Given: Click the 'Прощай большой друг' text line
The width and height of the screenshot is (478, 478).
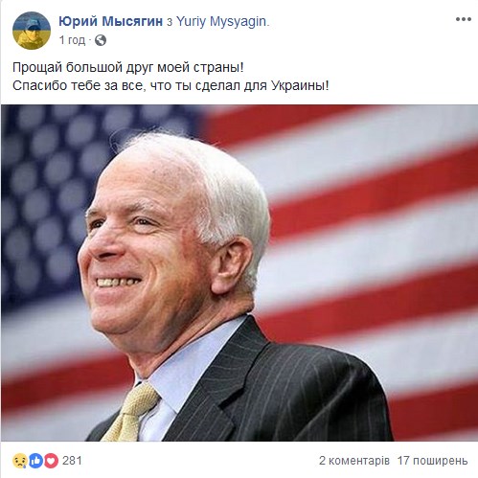Looking at the screenshot, I should pyautogui.click(x=128, y=67).
